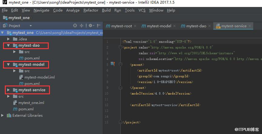Click the Maven icon on mytest-root tab
Image resolution: width=262 pixels, height=134 pixels.
tap(108, 26)
